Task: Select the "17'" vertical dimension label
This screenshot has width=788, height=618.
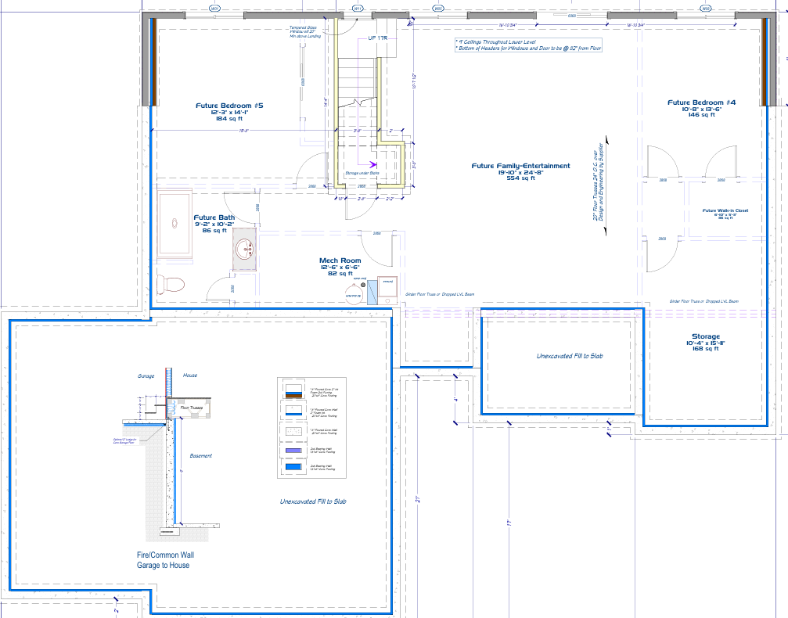Action: tap(509, 523)
